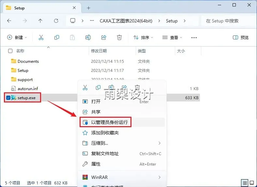The image size is (257, 187).
Task: Click Cut icon in the context menu
Action: tap(85, 87)
